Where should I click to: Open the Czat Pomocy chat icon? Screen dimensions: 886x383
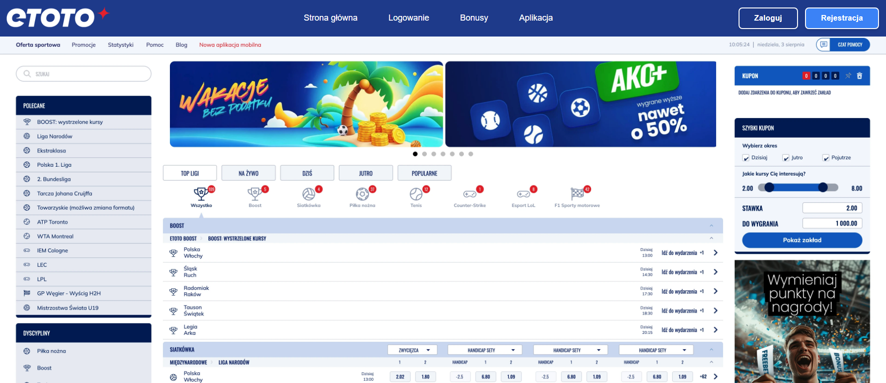(824, 44)
